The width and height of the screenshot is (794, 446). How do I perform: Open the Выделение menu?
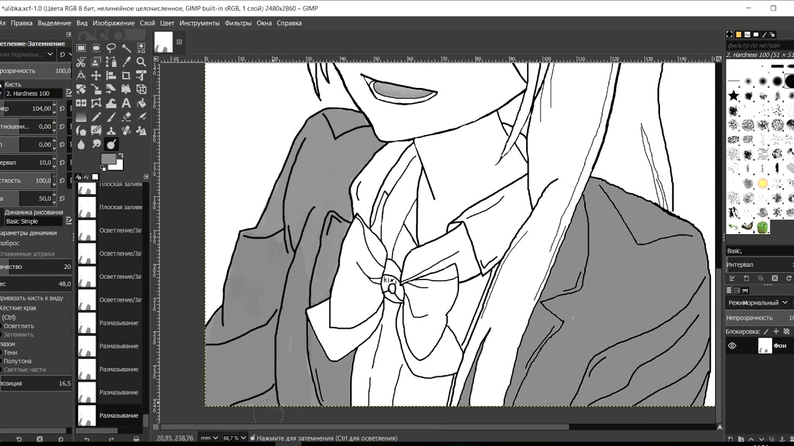coord(55,23)
